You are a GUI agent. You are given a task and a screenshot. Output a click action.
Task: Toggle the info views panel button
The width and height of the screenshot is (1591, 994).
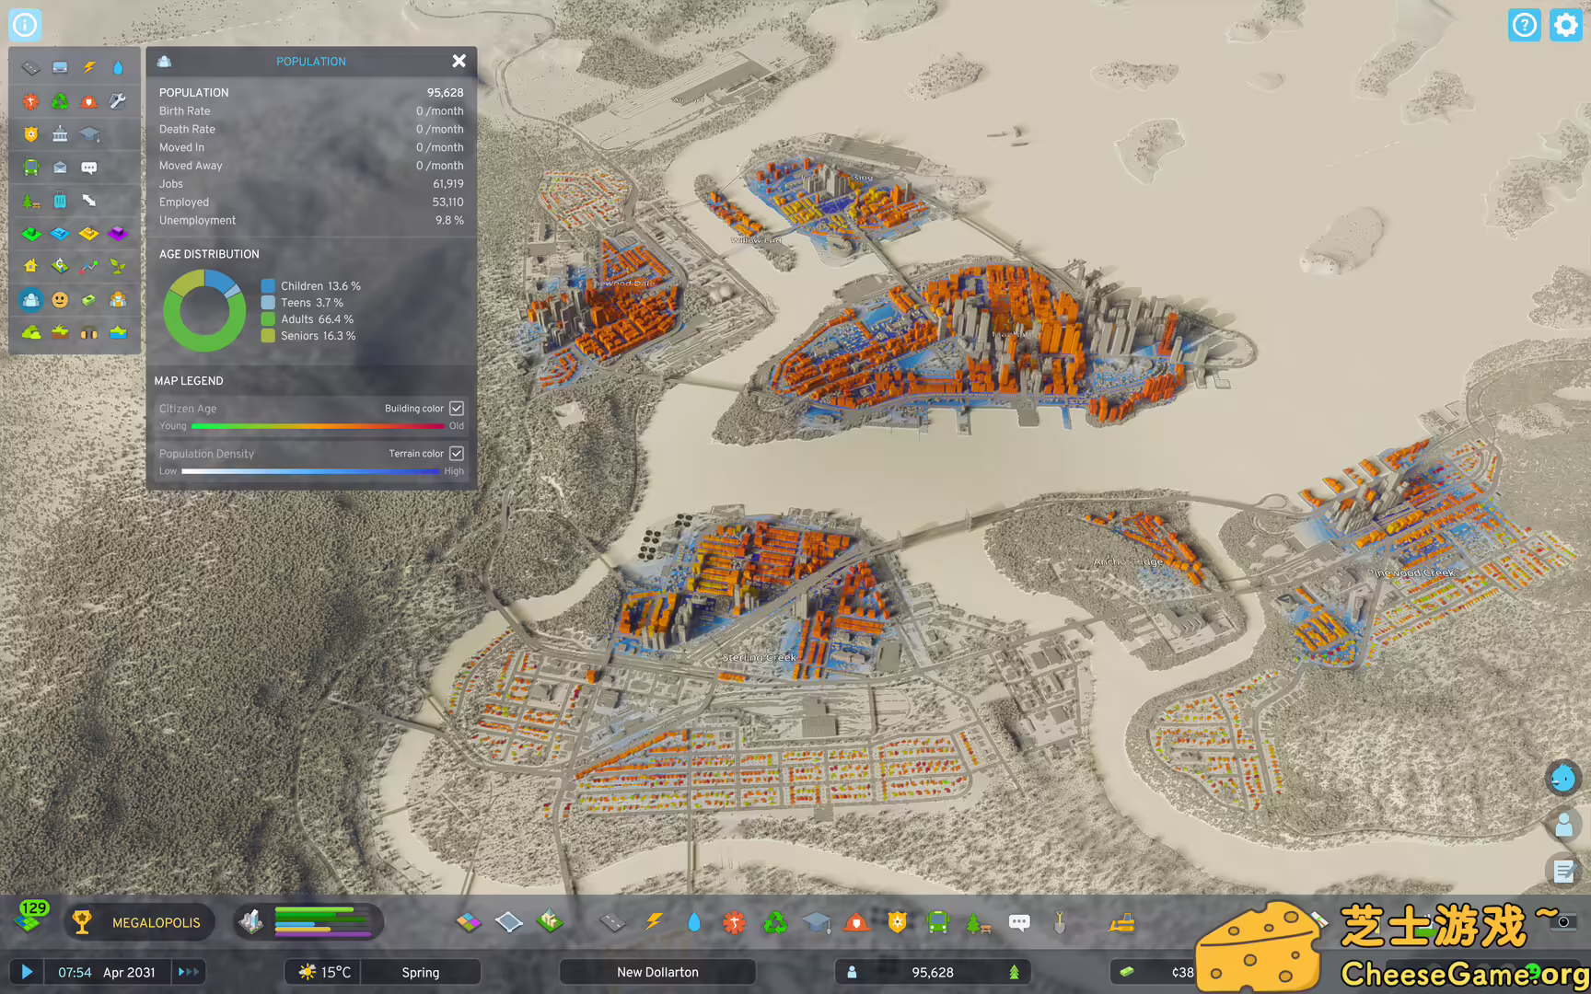[x=25, y=25]
